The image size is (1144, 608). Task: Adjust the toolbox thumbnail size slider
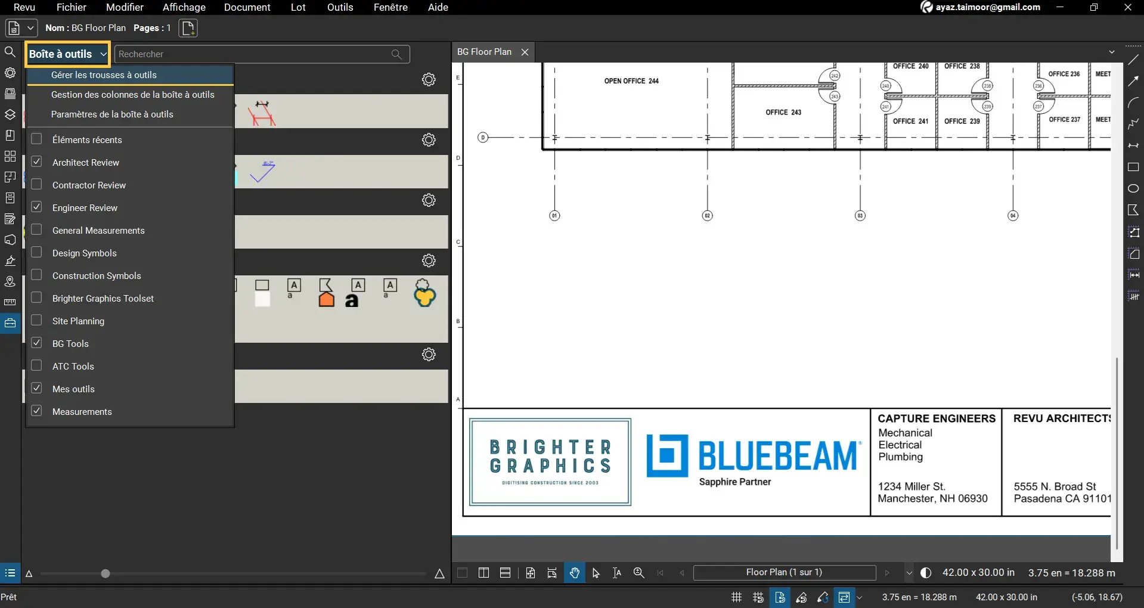pos(104,573)
